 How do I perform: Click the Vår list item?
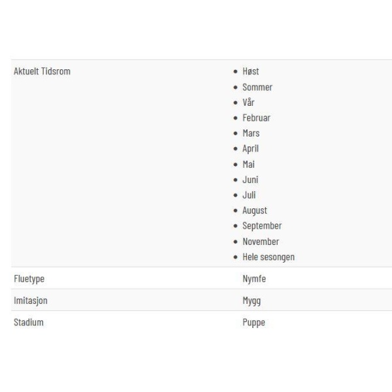[x=248, y=103]
